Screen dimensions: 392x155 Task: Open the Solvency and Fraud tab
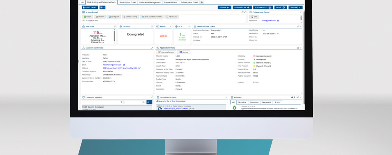189,2
